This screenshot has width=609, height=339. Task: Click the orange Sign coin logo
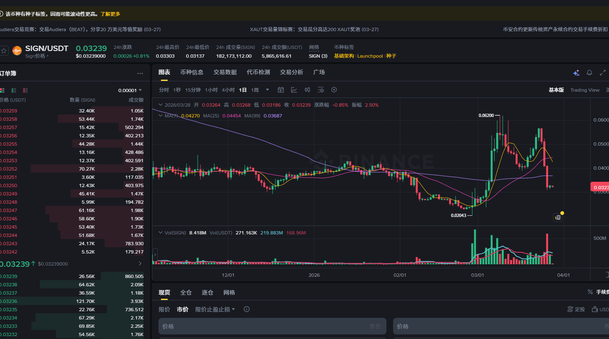[17, 51]
